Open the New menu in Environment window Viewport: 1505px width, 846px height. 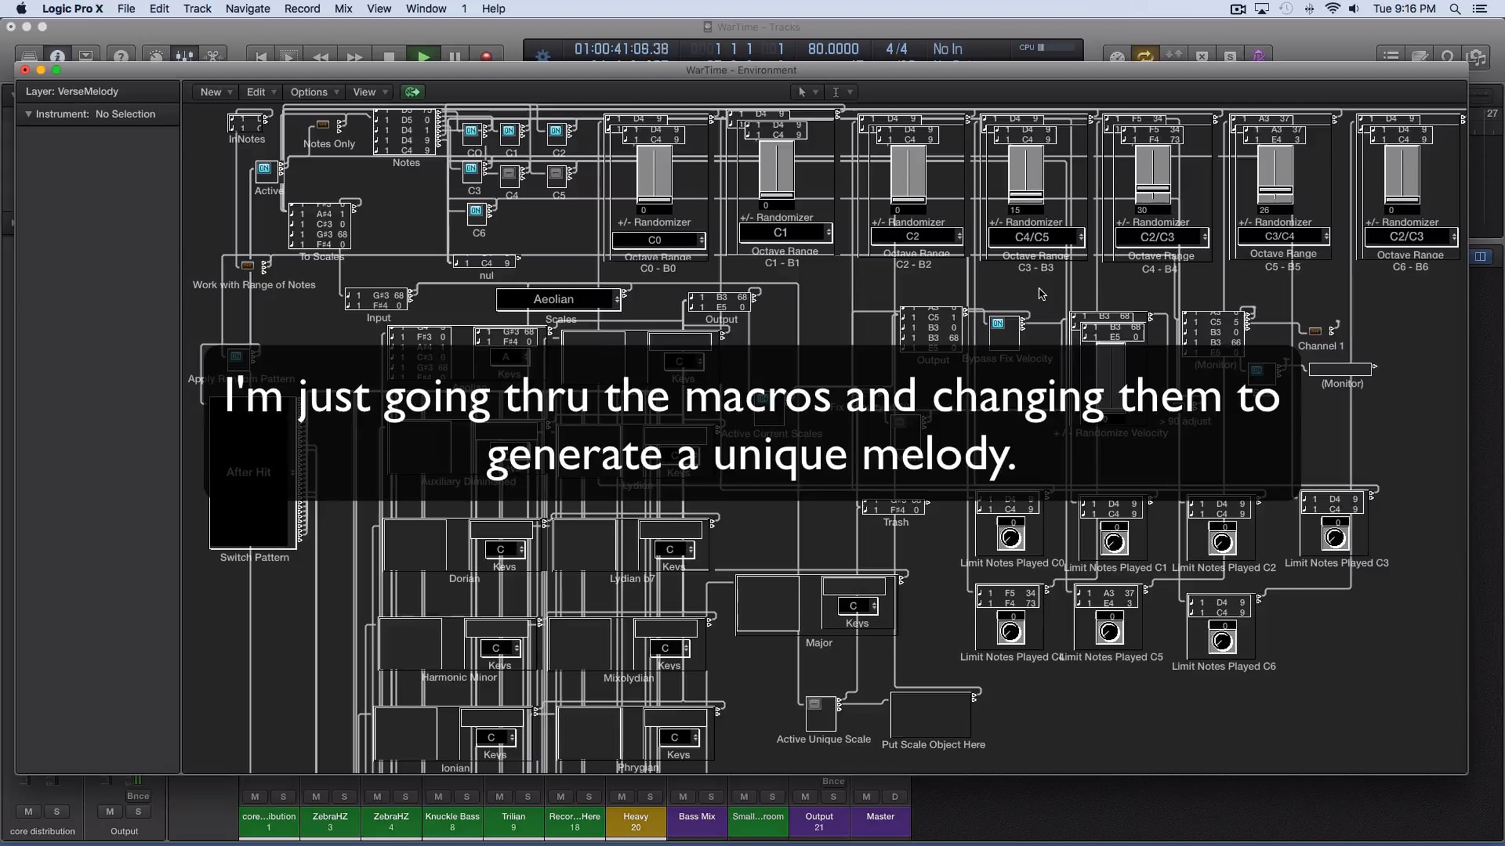coord(216,92)
